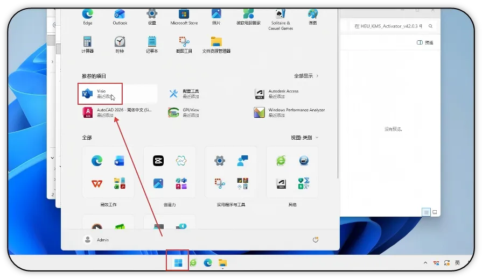
Task: Open the pinned 画图 paint app
Action: [312, 17]
